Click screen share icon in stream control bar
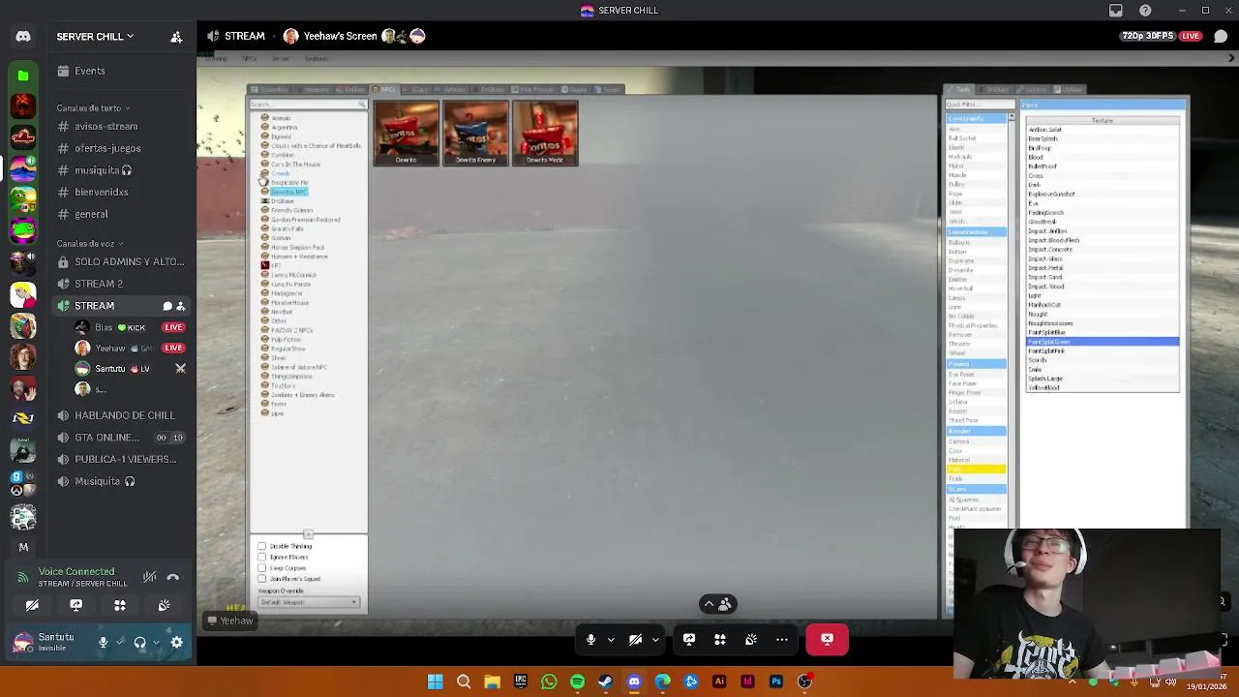 click(689, 640)
